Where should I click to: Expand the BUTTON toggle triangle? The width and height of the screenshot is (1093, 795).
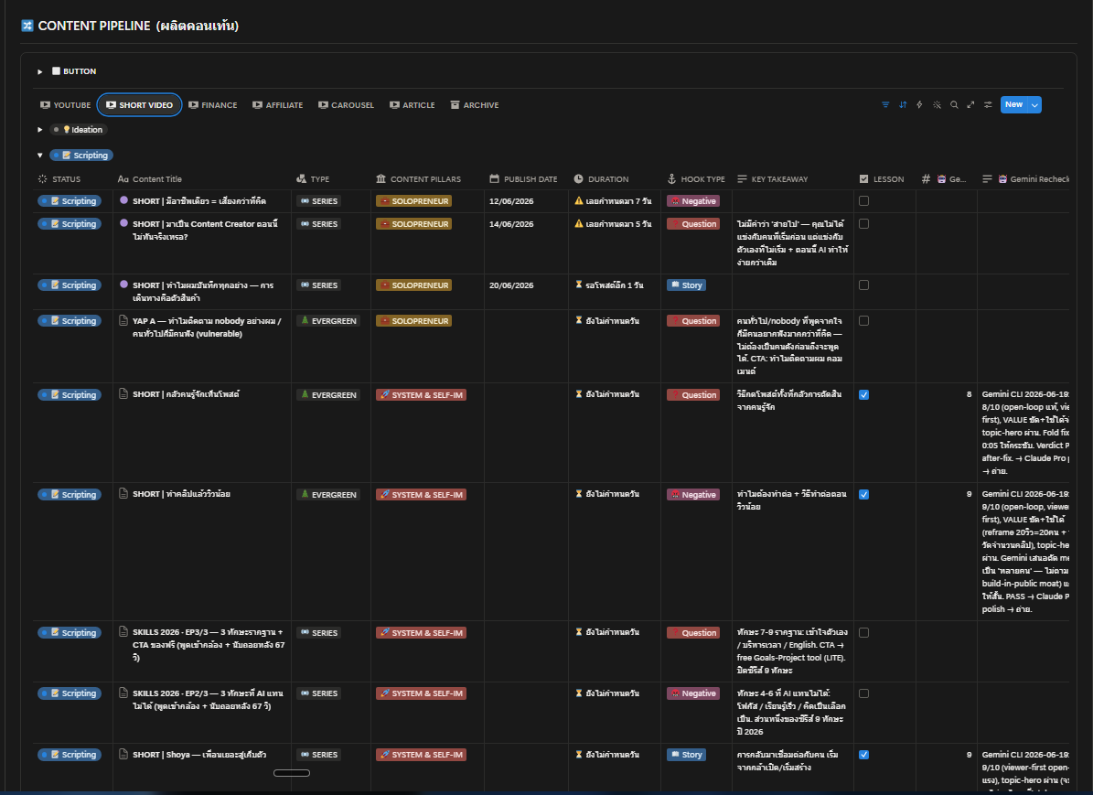tap(39, 71)
